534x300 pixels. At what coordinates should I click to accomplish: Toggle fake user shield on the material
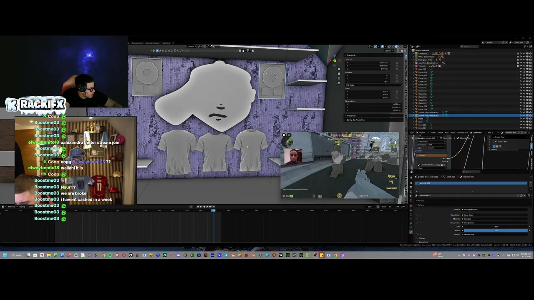pos(518,195)
